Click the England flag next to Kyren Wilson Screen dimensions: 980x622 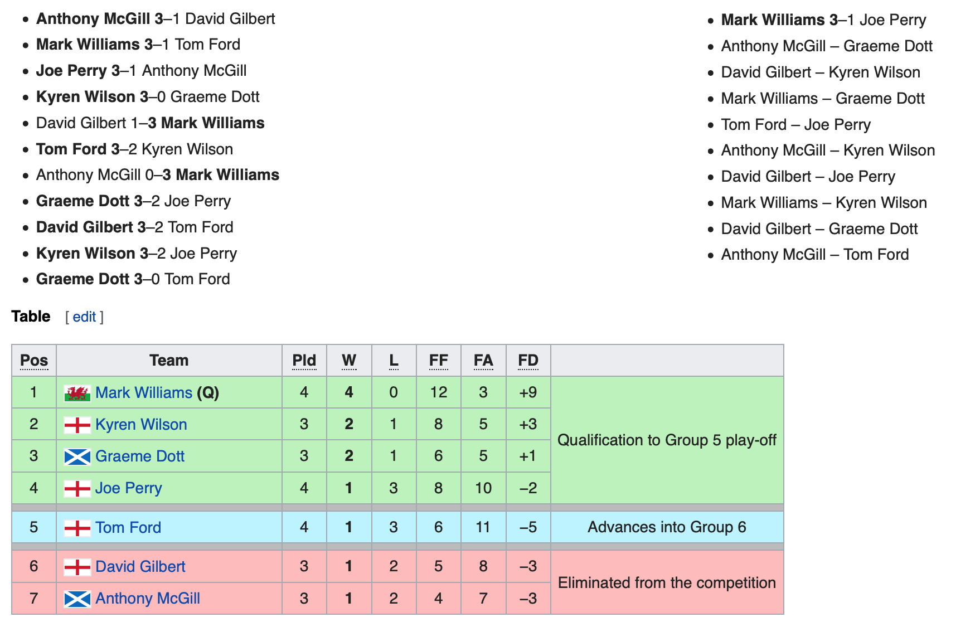click(77, 425)
